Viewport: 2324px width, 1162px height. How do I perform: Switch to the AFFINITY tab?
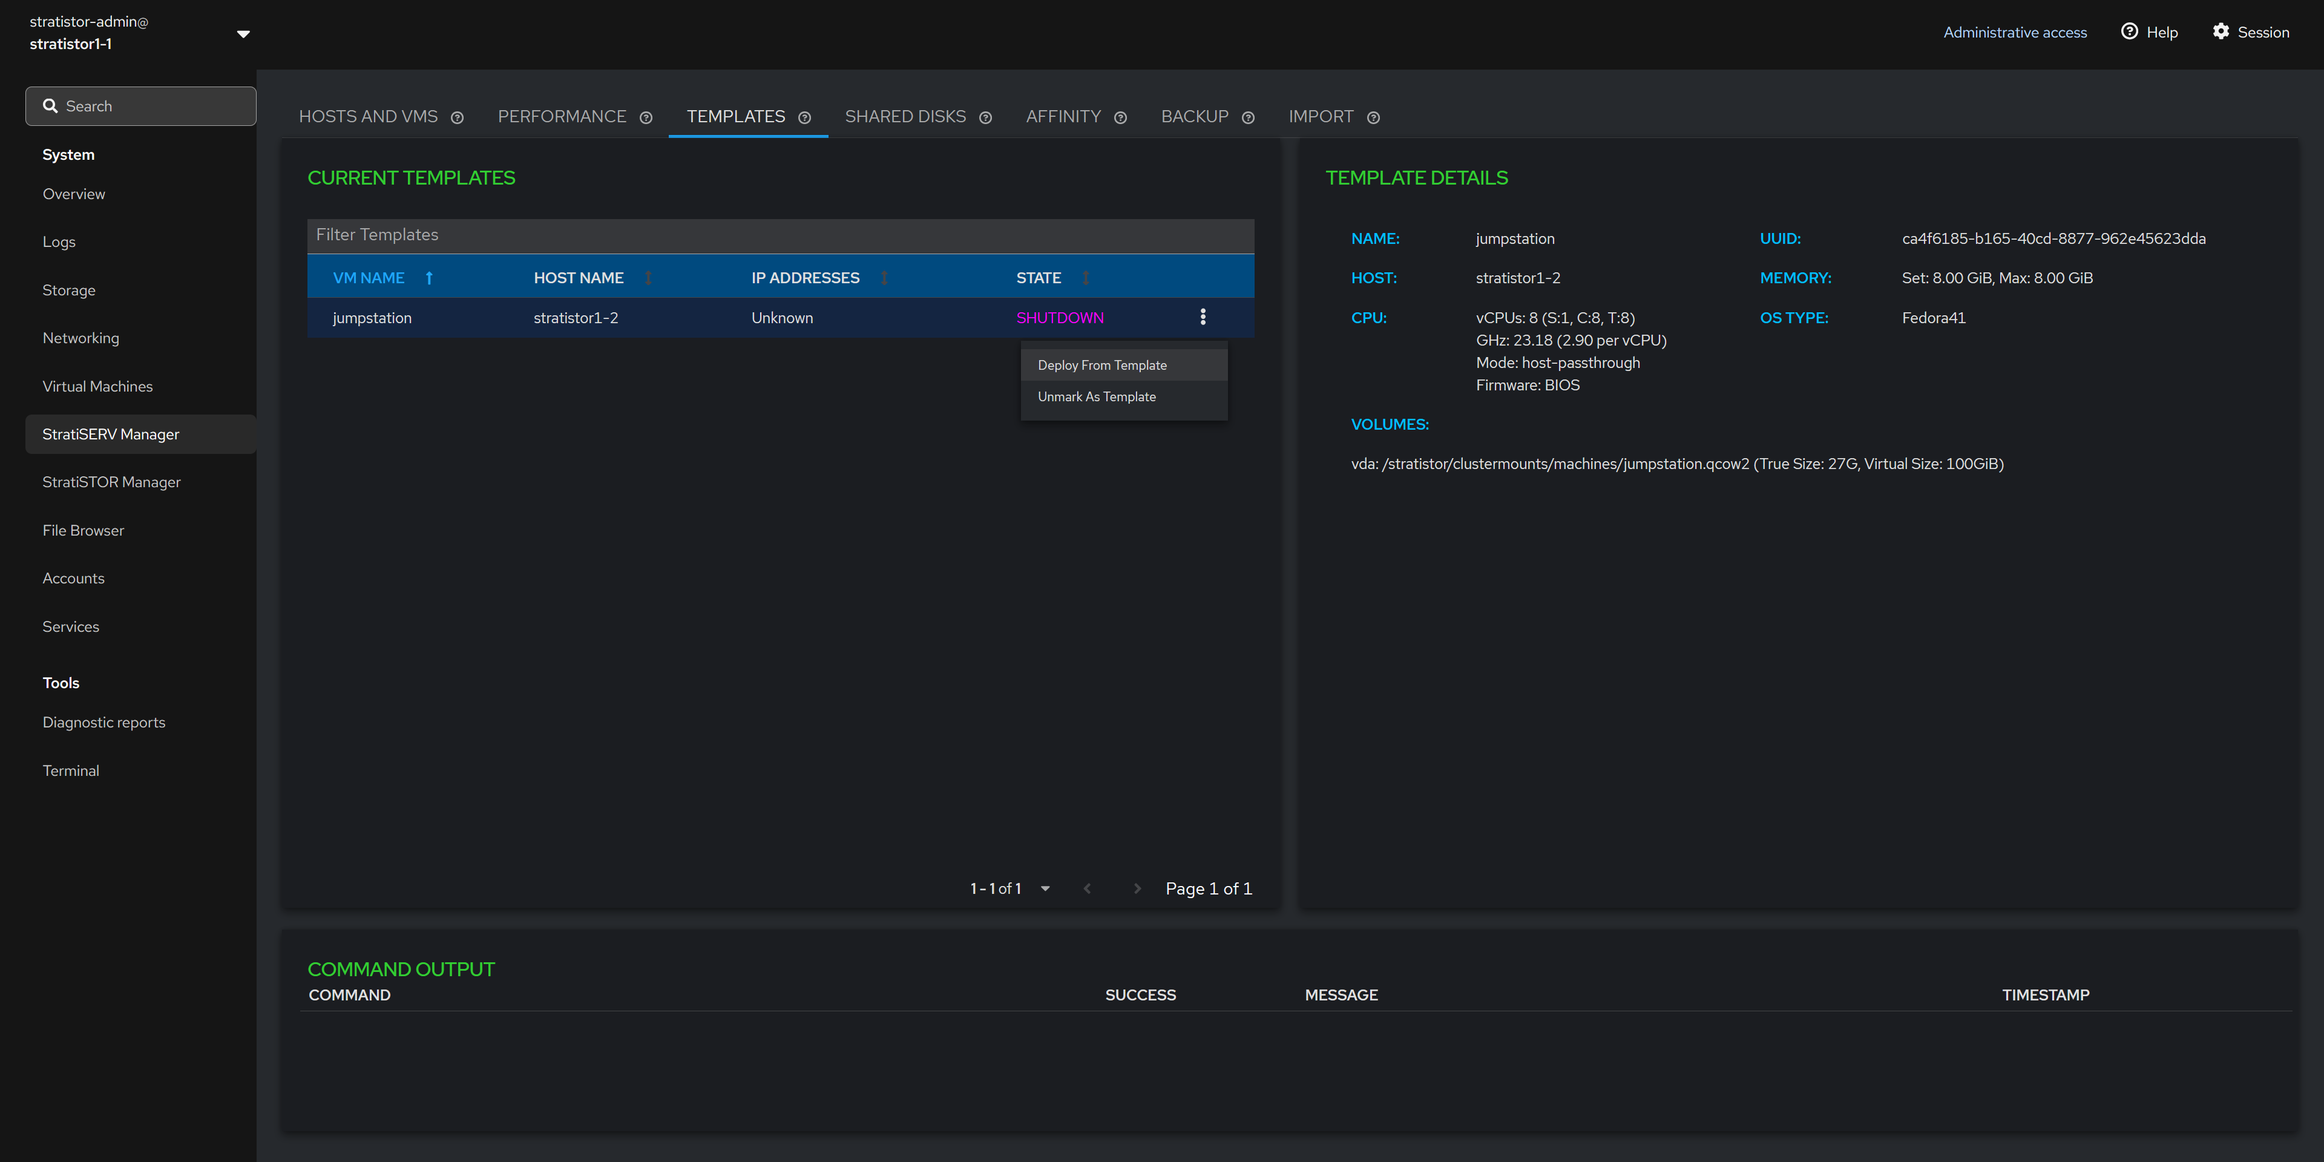point(1063,116)
